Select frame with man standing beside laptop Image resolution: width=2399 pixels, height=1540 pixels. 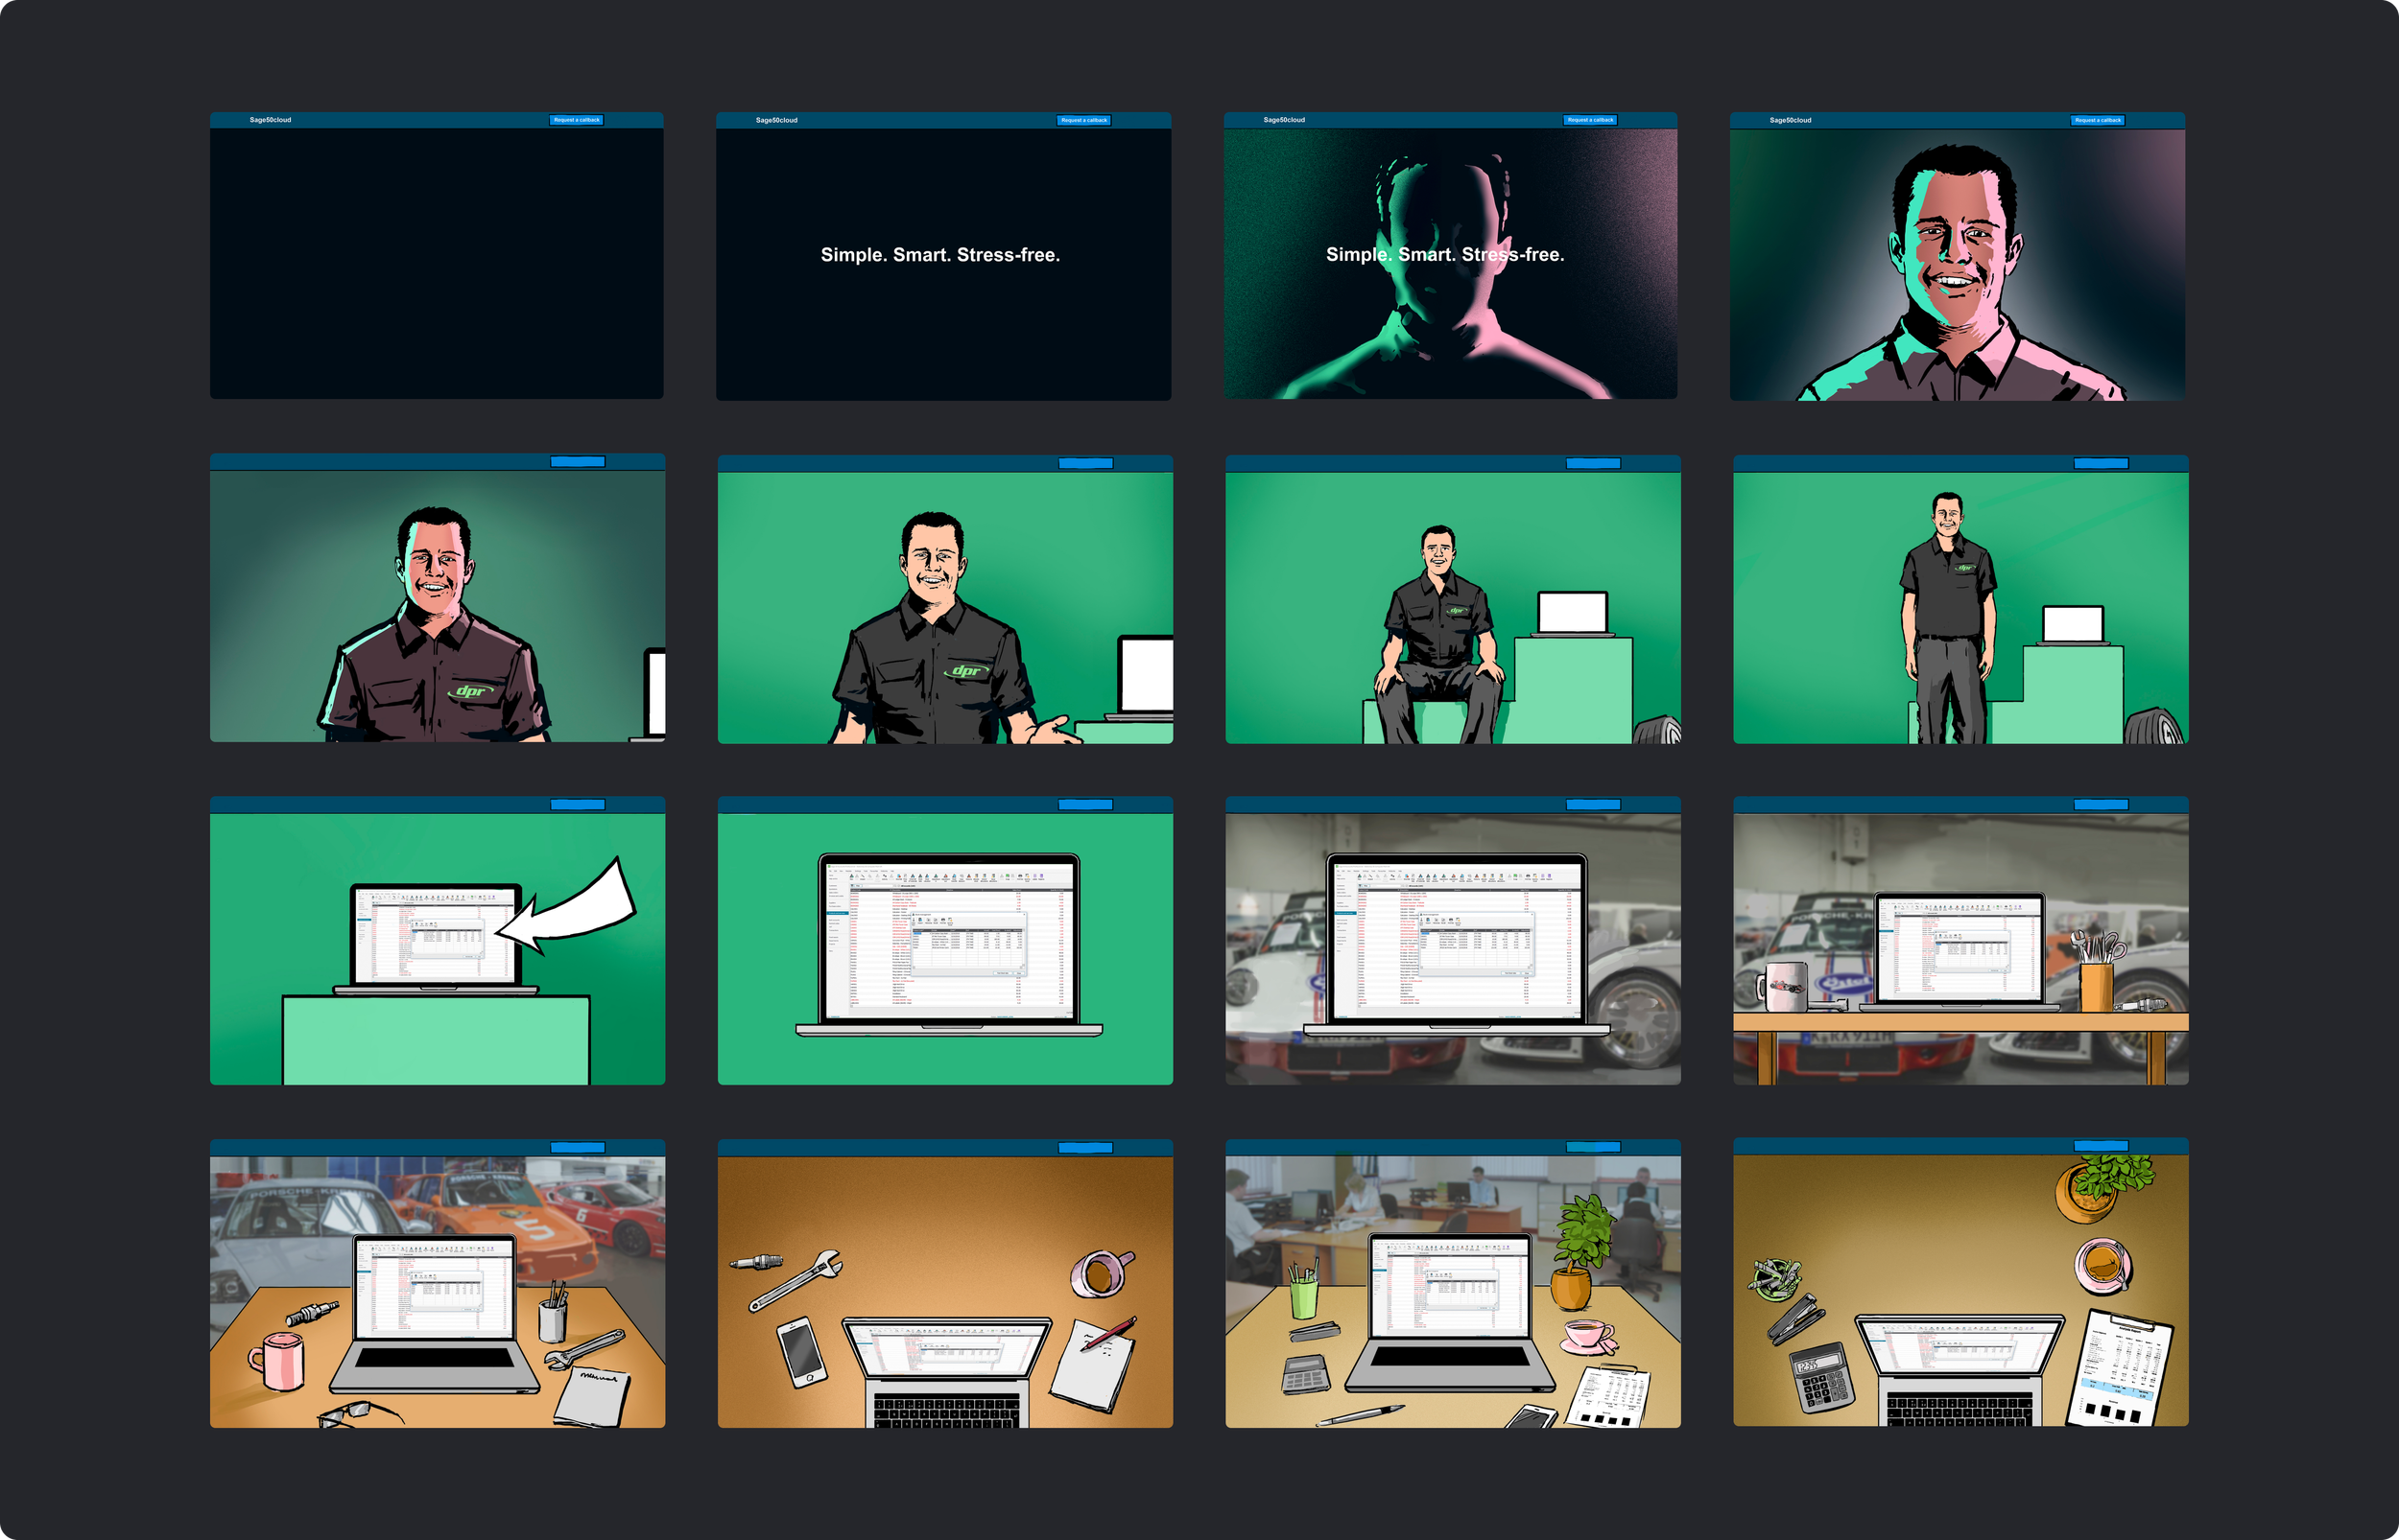[1960, 600]
